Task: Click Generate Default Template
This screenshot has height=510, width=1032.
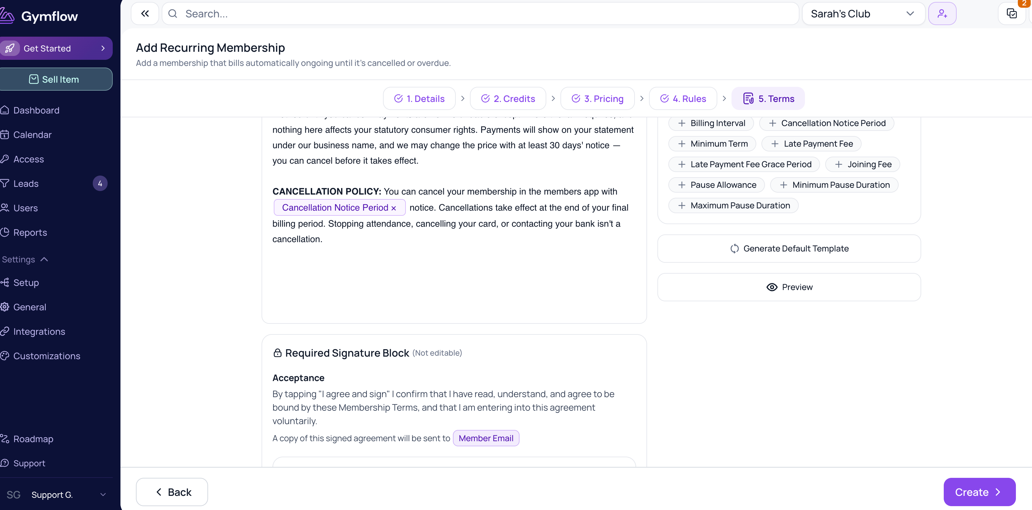Action: [789, 248]
